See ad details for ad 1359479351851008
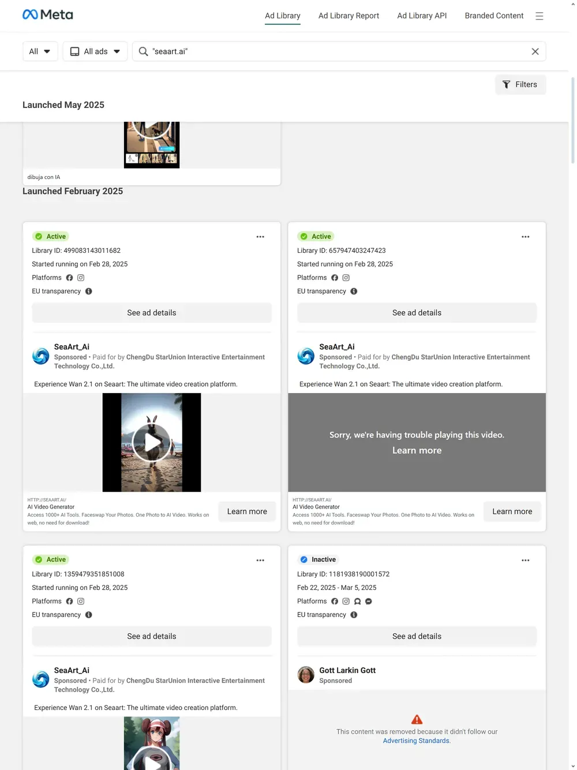The image size is (577, 770). coord(152,636)
